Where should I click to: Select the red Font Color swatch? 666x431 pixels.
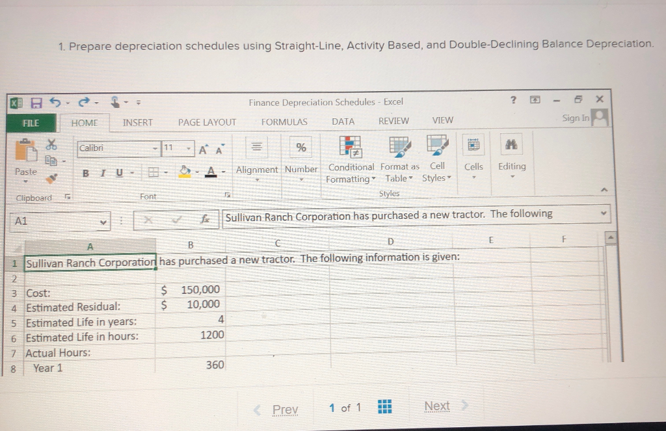tap(209, 173)
